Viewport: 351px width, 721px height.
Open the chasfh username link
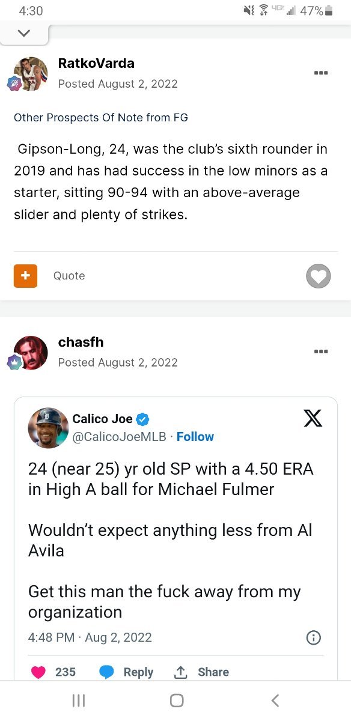[81, 342]
